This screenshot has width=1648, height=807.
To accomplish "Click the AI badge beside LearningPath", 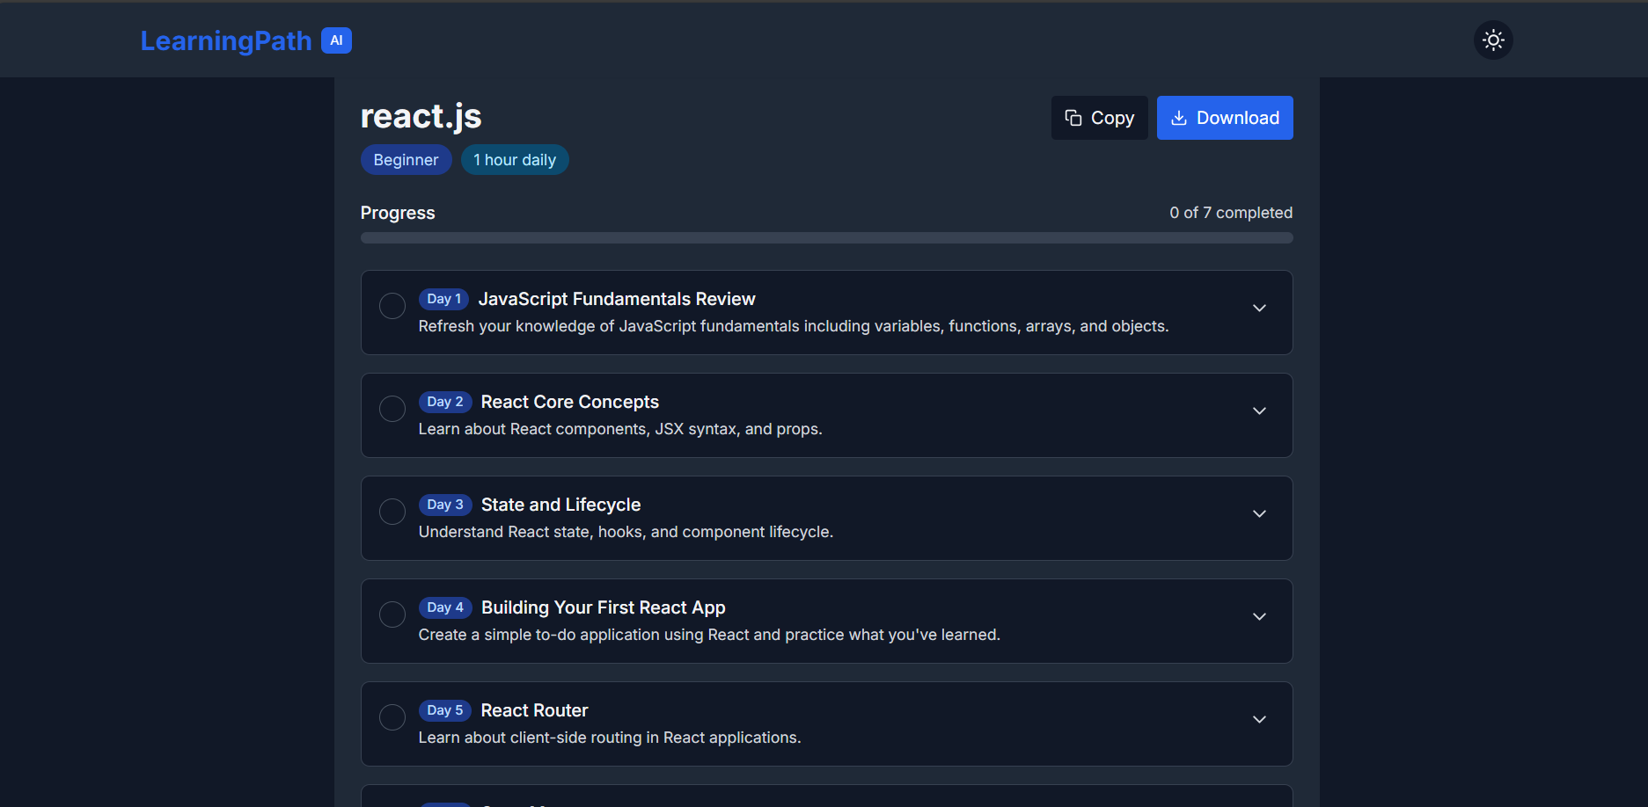I will click(x=336, y=40).
